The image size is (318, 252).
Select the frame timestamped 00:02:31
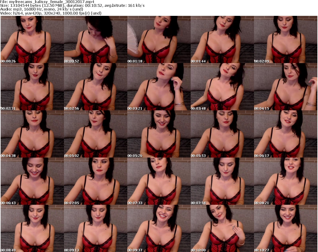pyautogui.click(x=32, y=87)
